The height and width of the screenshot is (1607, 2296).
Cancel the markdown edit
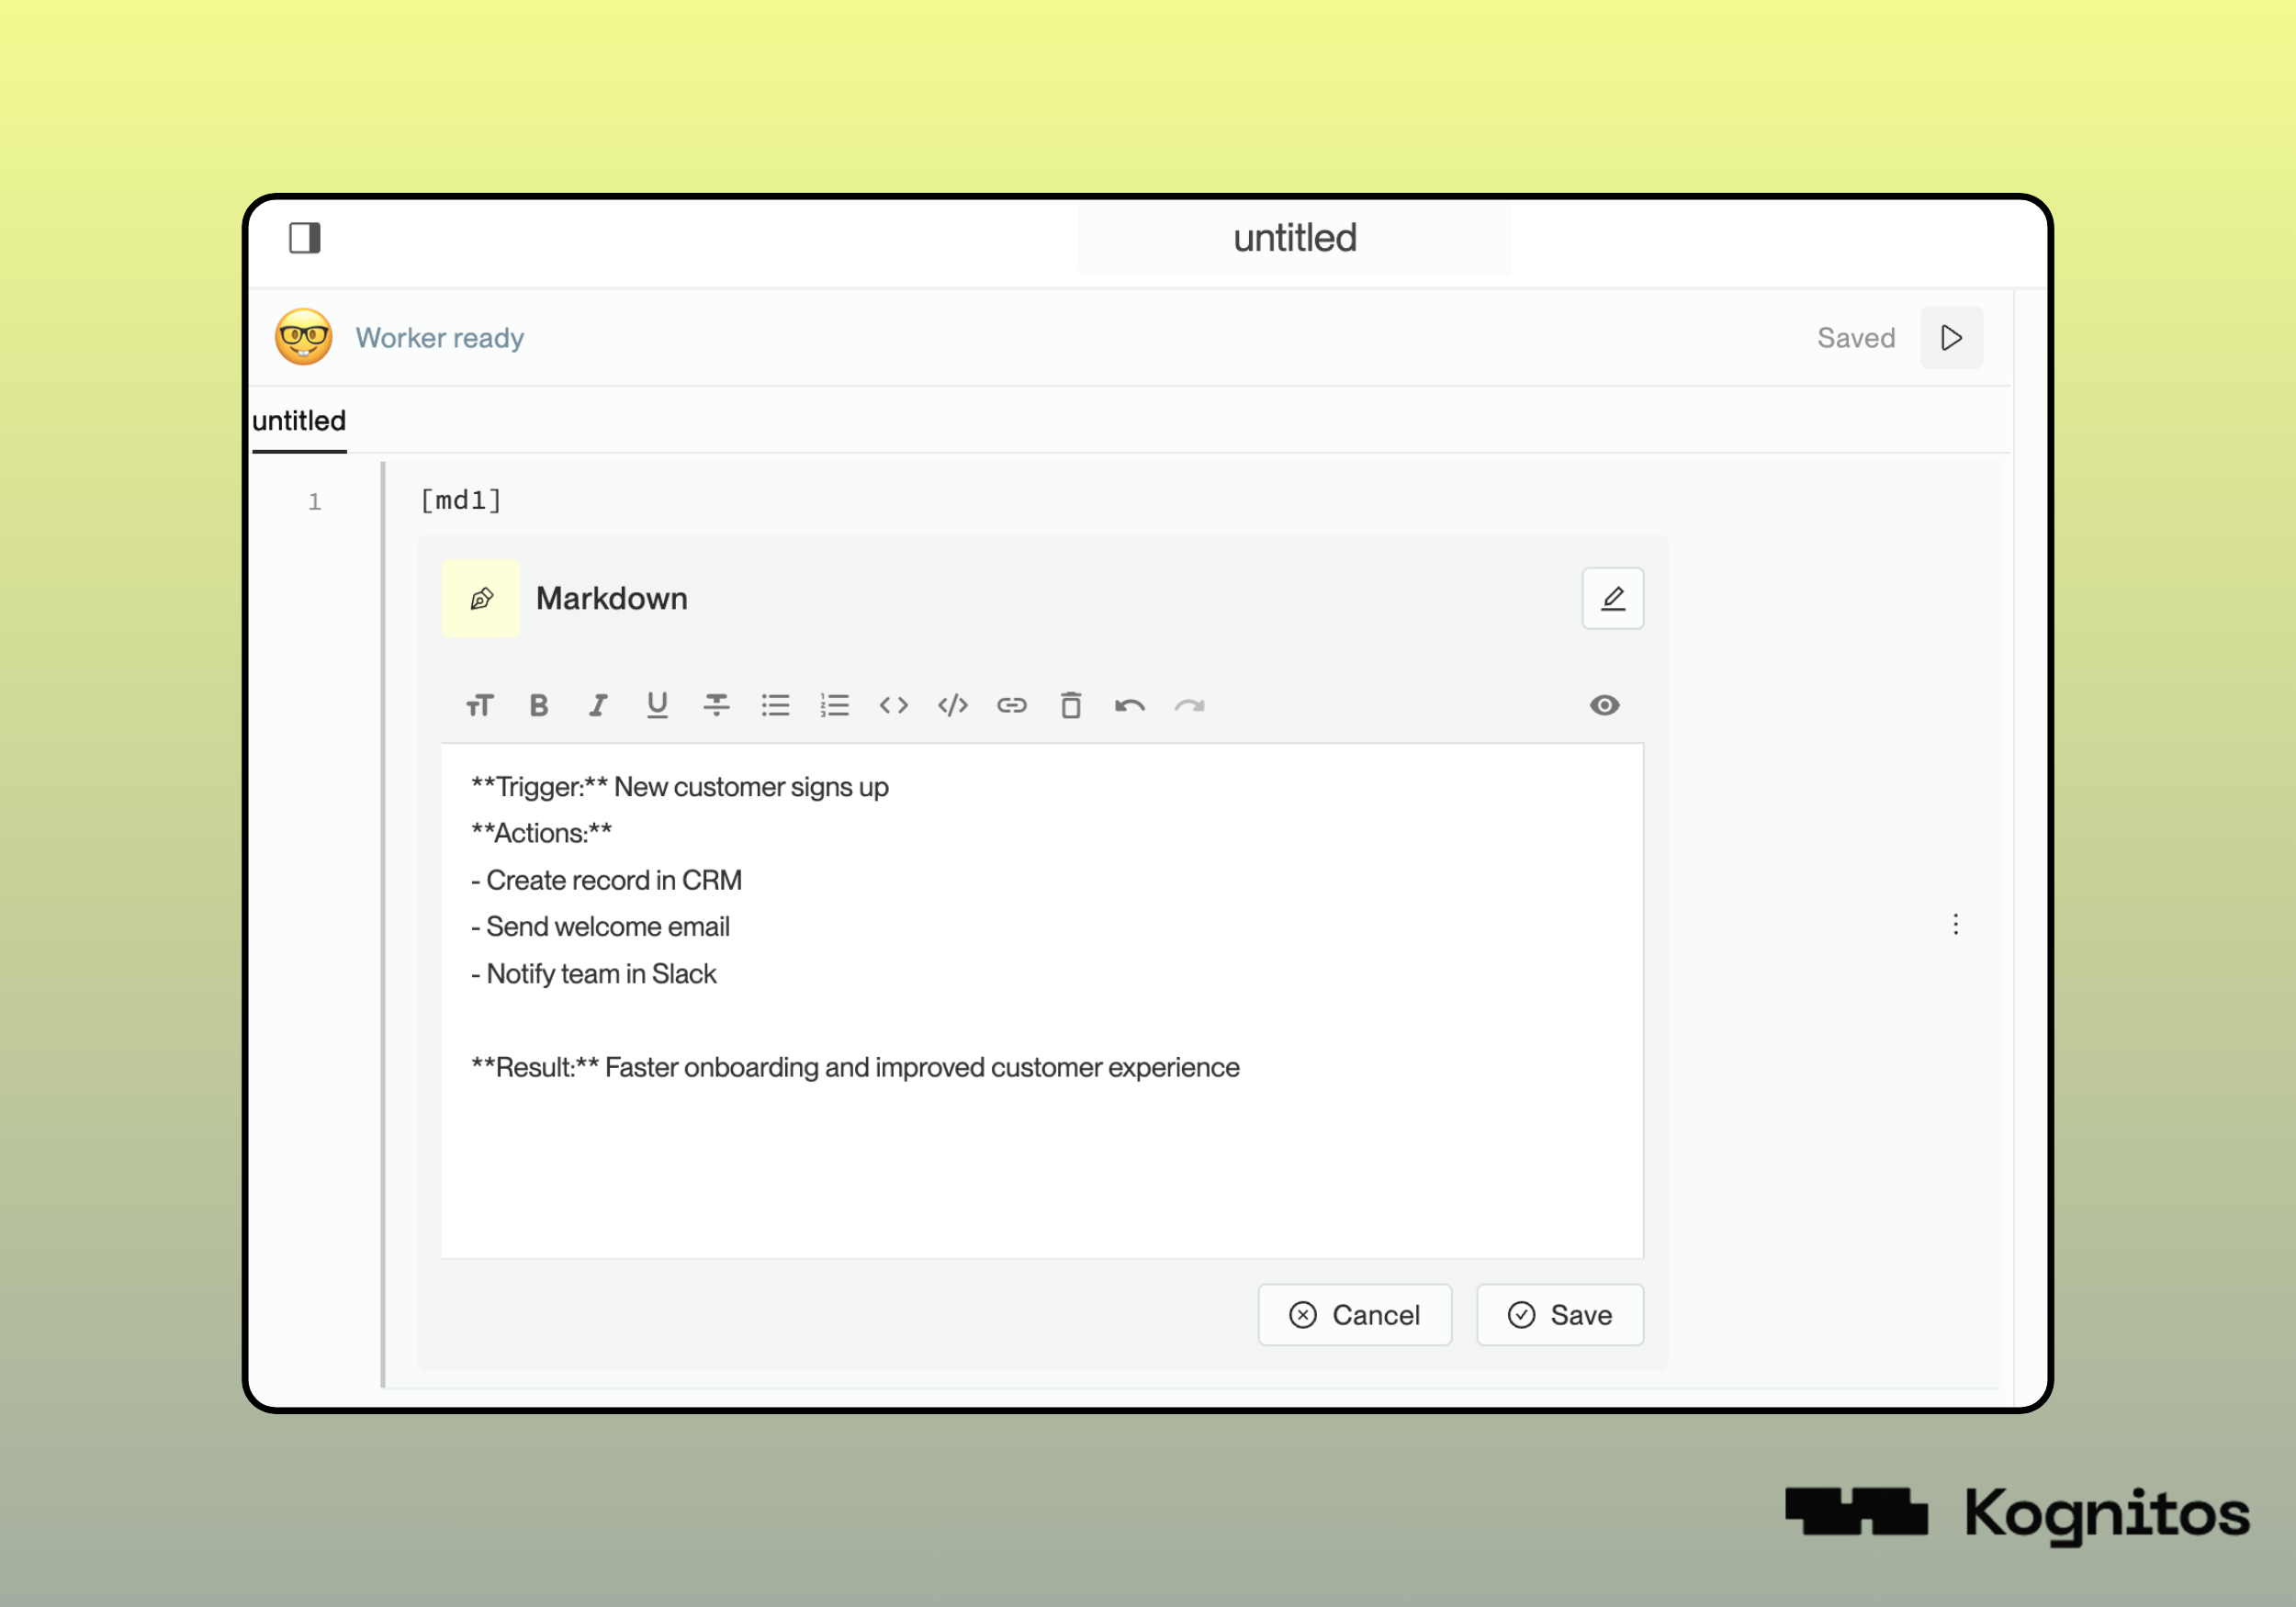coord(1354,1315)
